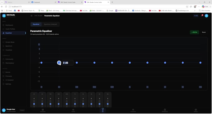Click the 16k band slider handle
Viewport: 212px width, 114px height.
point(108,104)
